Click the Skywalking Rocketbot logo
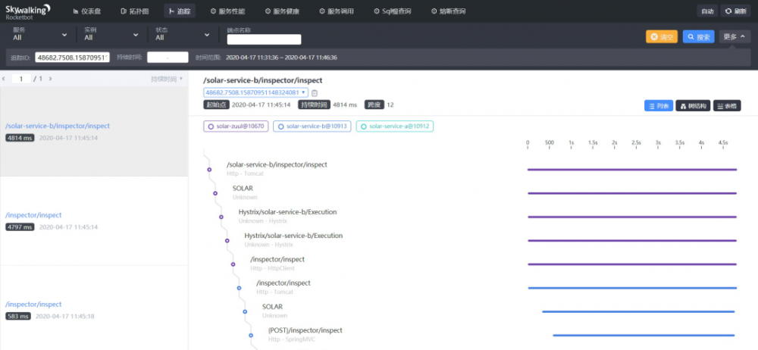 coord(27,11)
